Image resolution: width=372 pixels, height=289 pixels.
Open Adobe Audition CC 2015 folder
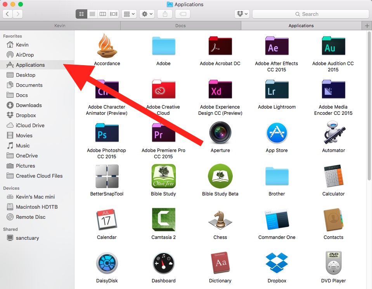click(x=333, y=46)
